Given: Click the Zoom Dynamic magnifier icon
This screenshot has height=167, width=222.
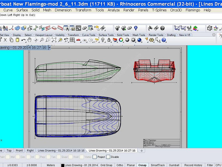Looking at the screenshot, I should (x=42, y=40).
